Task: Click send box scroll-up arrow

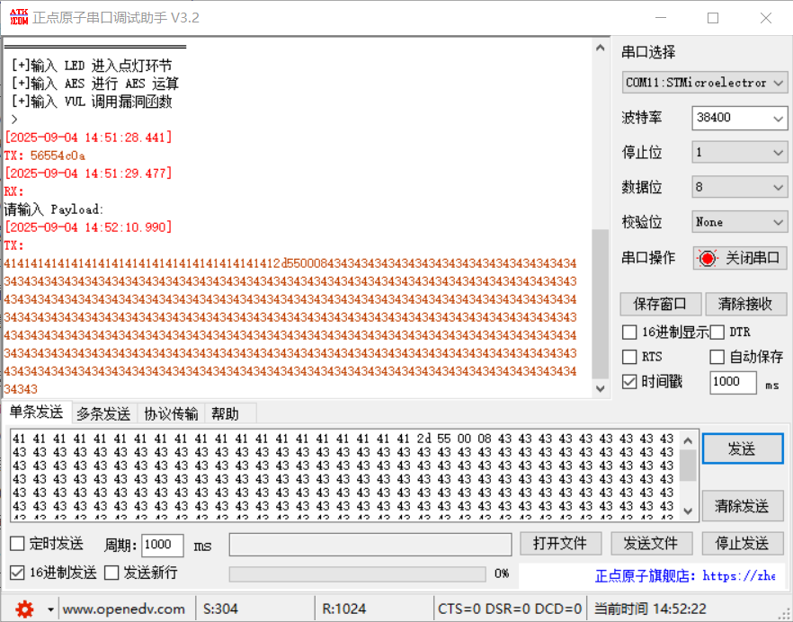Action: [x=688, y=441]
